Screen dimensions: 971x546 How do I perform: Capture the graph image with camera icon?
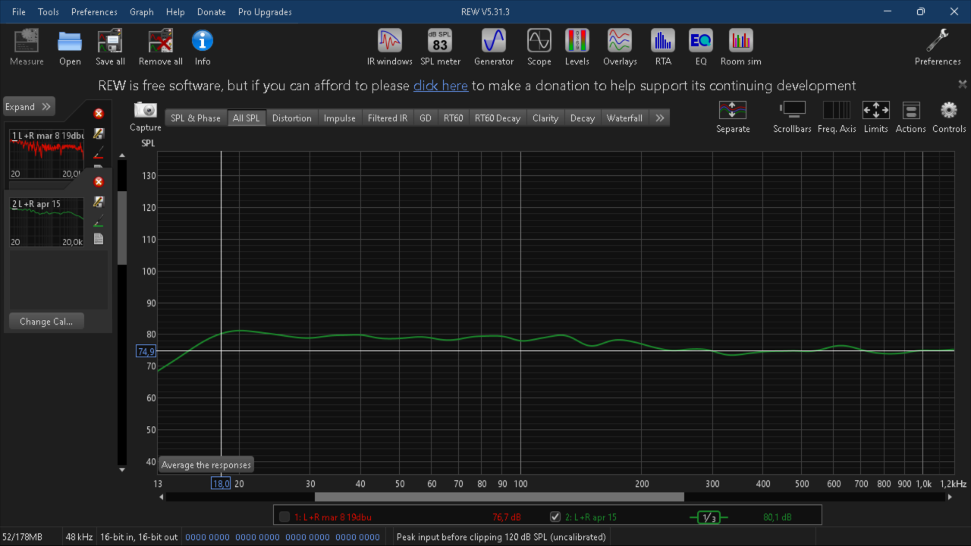click(x=145, y=117)
